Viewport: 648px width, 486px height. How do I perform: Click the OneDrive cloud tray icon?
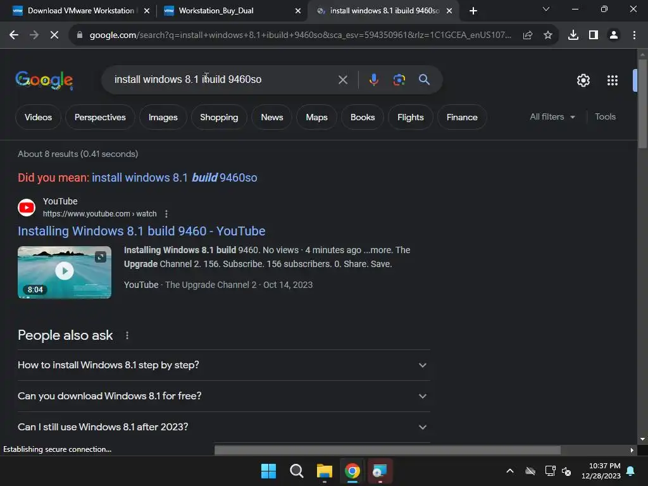tap(530, 471)
